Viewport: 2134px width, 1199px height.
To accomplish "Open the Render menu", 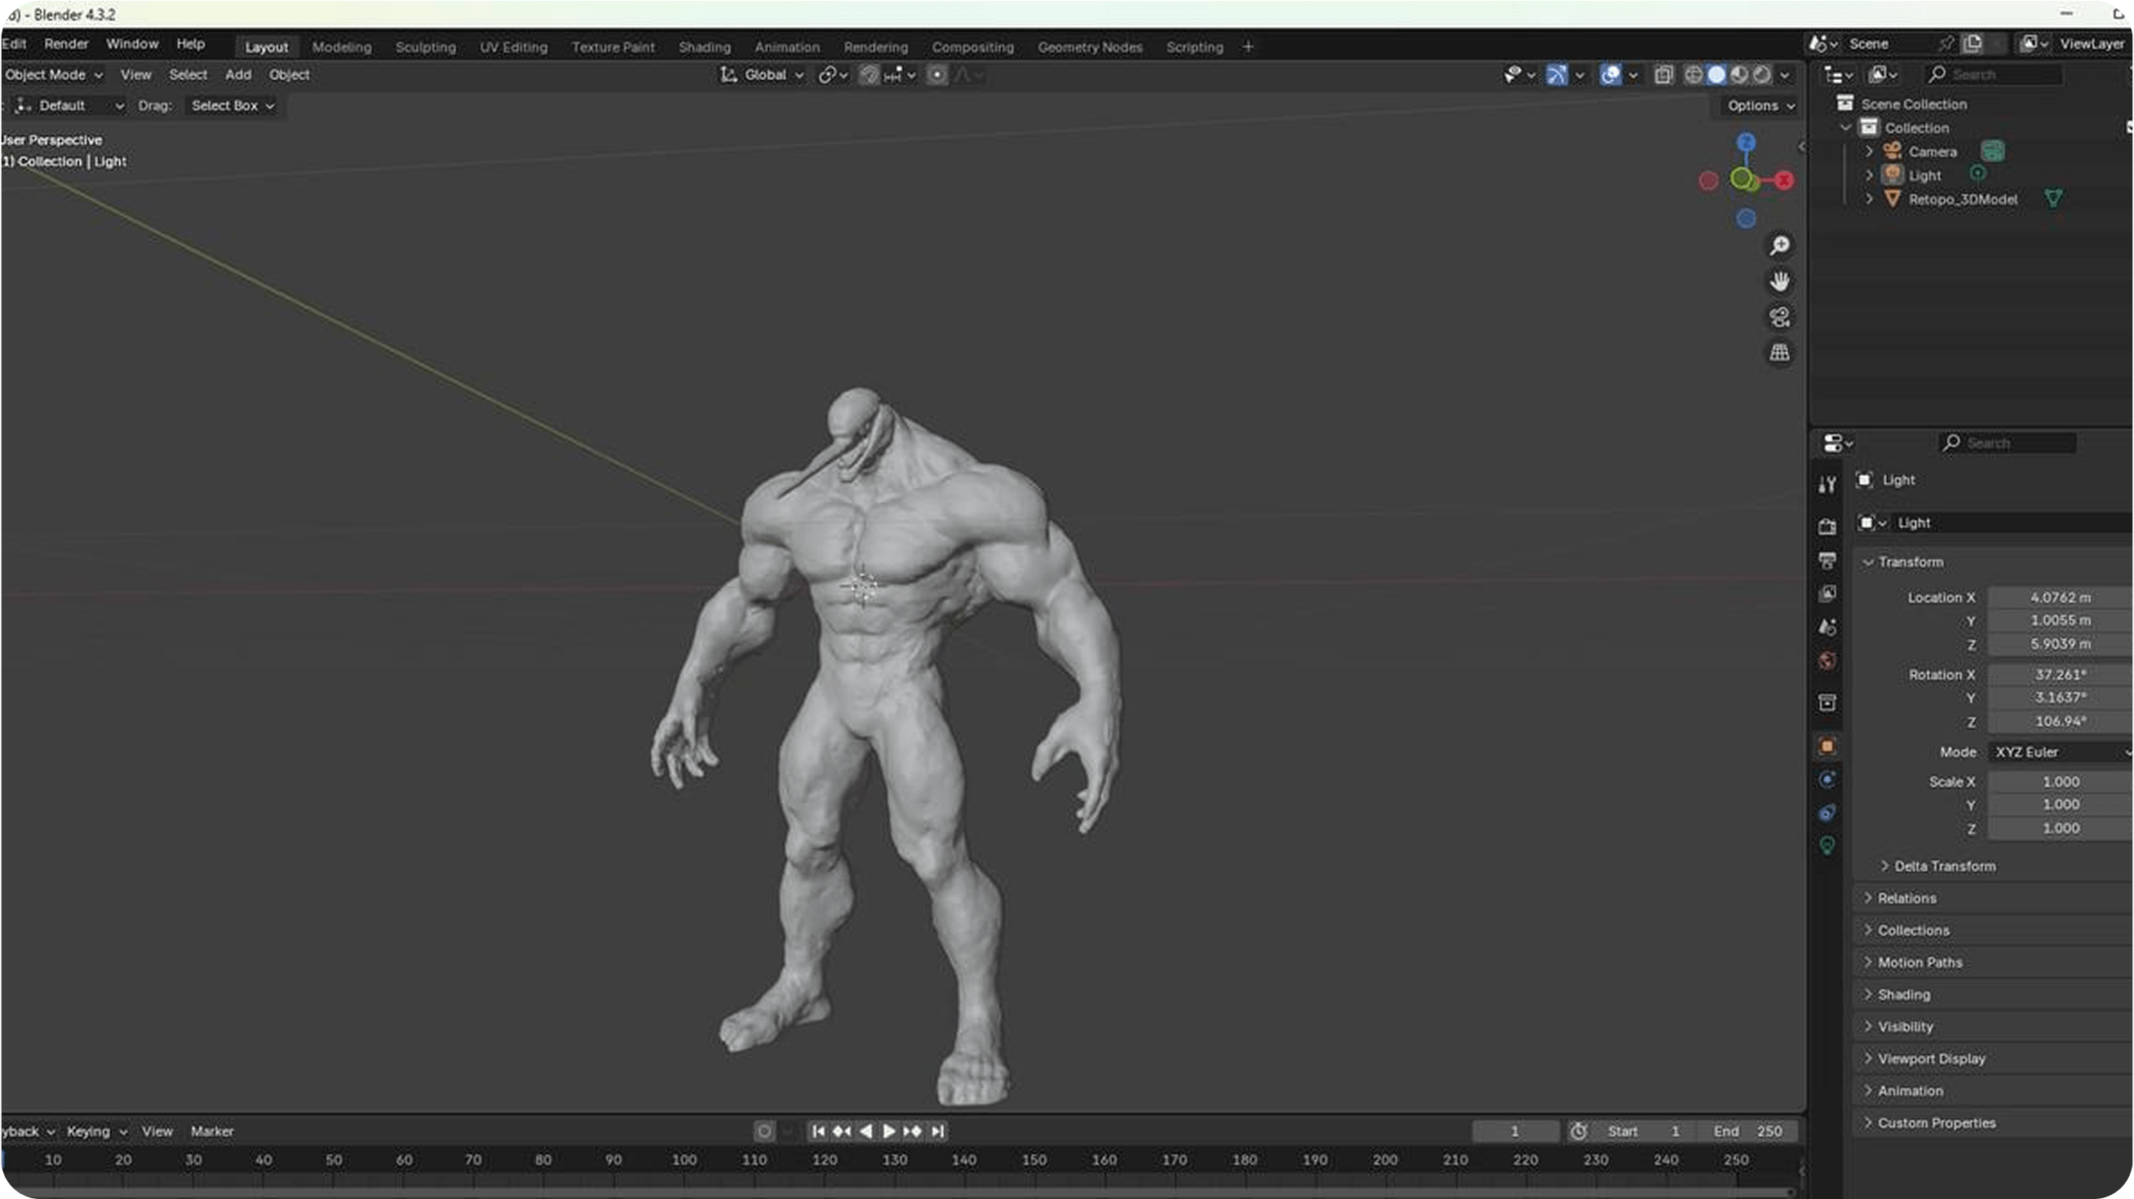I will [65, 44].
